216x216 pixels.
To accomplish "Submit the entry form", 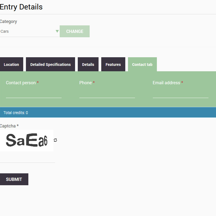I will 14,179.
